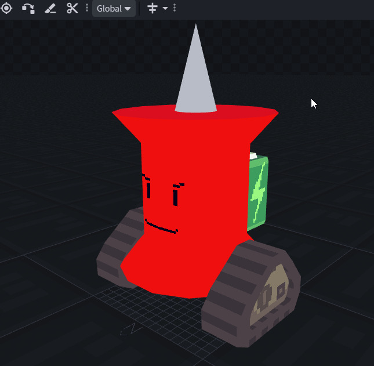Select the white piece atop the battery
Screen dimensions: 374x366
point(253,155)
